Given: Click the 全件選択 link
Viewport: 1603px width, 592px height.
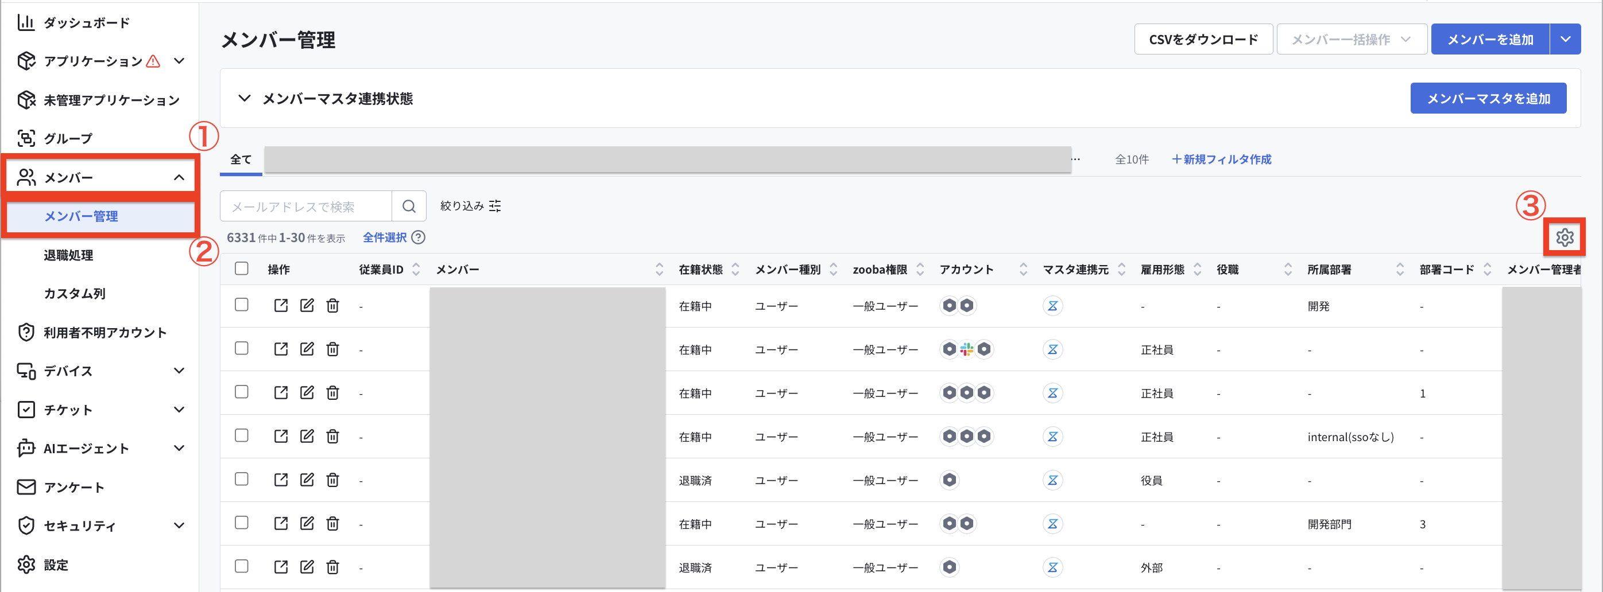Looking at the screenshot, I should click(385, 237).
